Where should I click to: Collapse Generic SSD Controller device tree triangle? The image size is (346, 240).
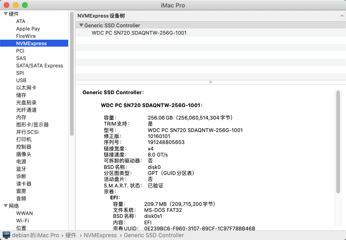81,25
